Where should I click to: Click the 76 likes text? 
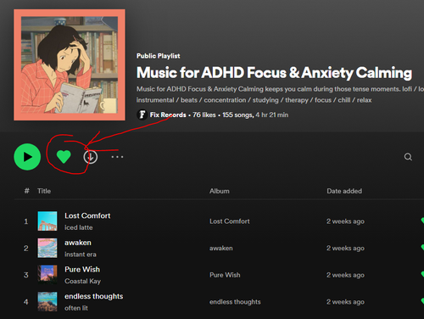pyautogui.click(x=204, y=115)
